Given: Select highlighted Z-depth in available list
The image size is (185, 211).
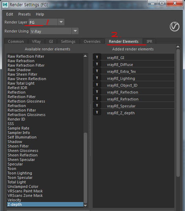Looking at the screenshot, I should tap(45, 204).
